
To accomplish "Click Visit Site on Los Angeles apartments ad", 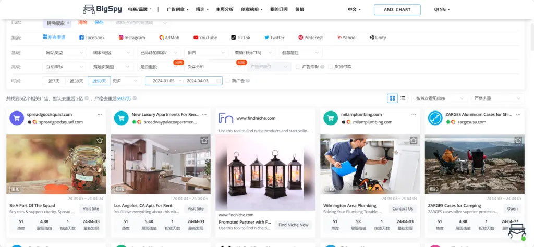I will tap(196, 208).
